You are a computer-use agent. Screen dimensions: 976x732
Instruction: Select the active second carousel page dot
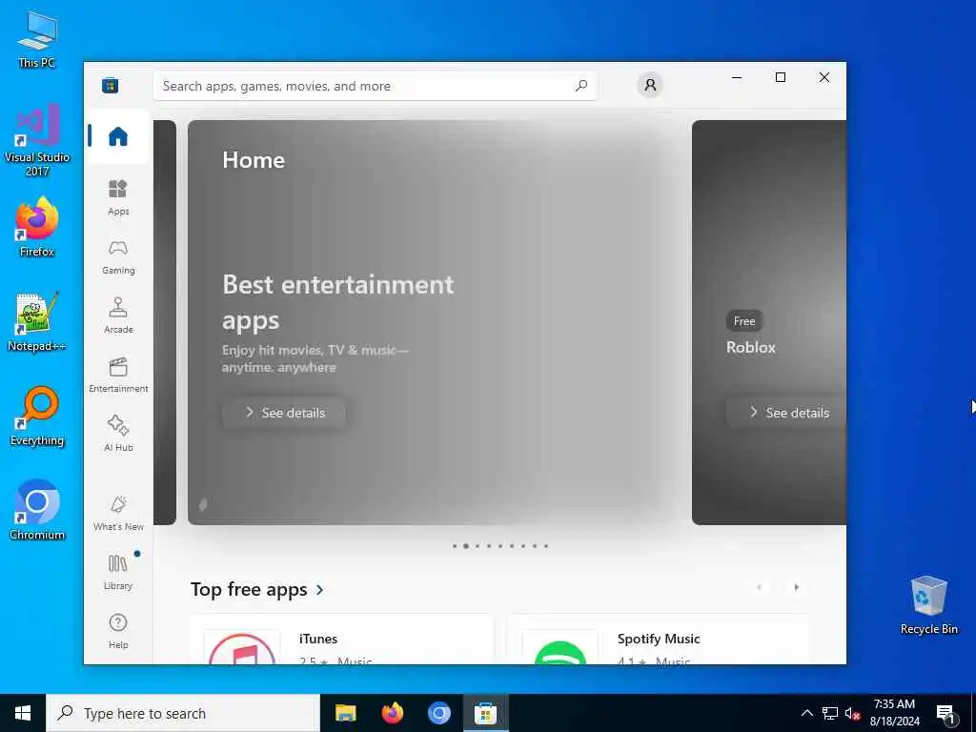(x=465, y=546)
